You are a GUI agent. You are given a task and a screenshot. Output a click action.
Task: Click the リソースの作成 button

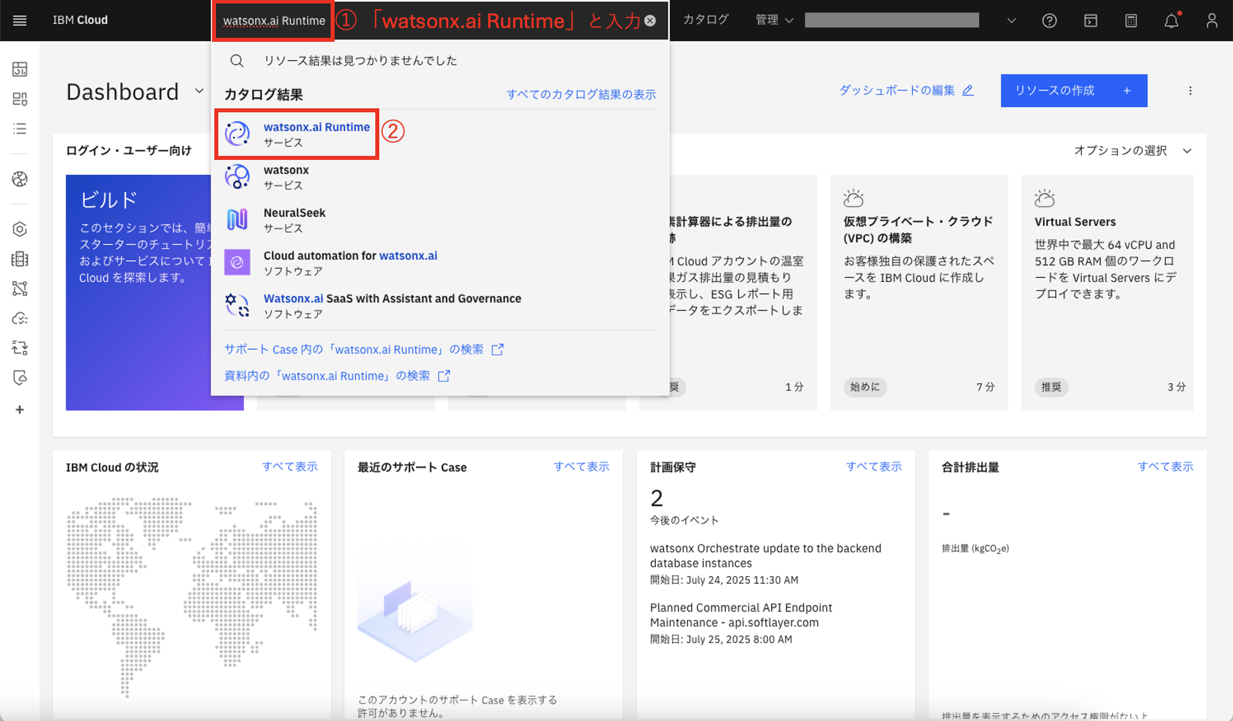[1073, 91]
